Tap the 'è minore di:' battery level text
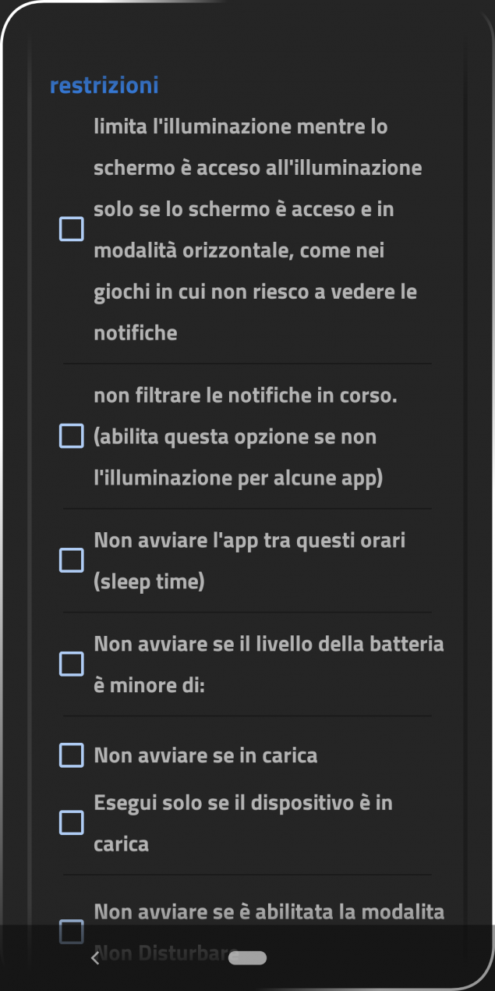 pyautogui.click(x=149, y=686)
